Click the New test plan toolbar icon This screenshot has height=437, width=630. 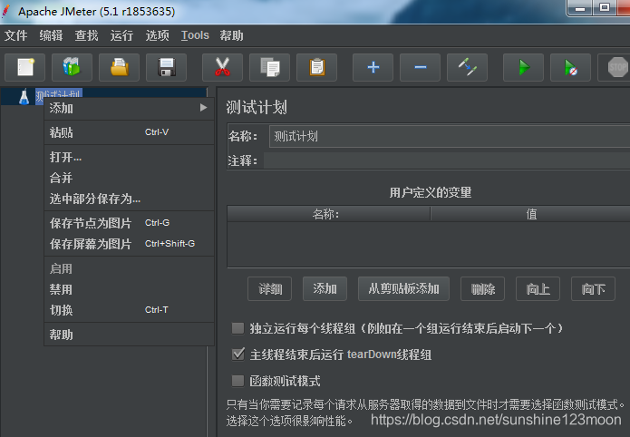tap(24, 67)
